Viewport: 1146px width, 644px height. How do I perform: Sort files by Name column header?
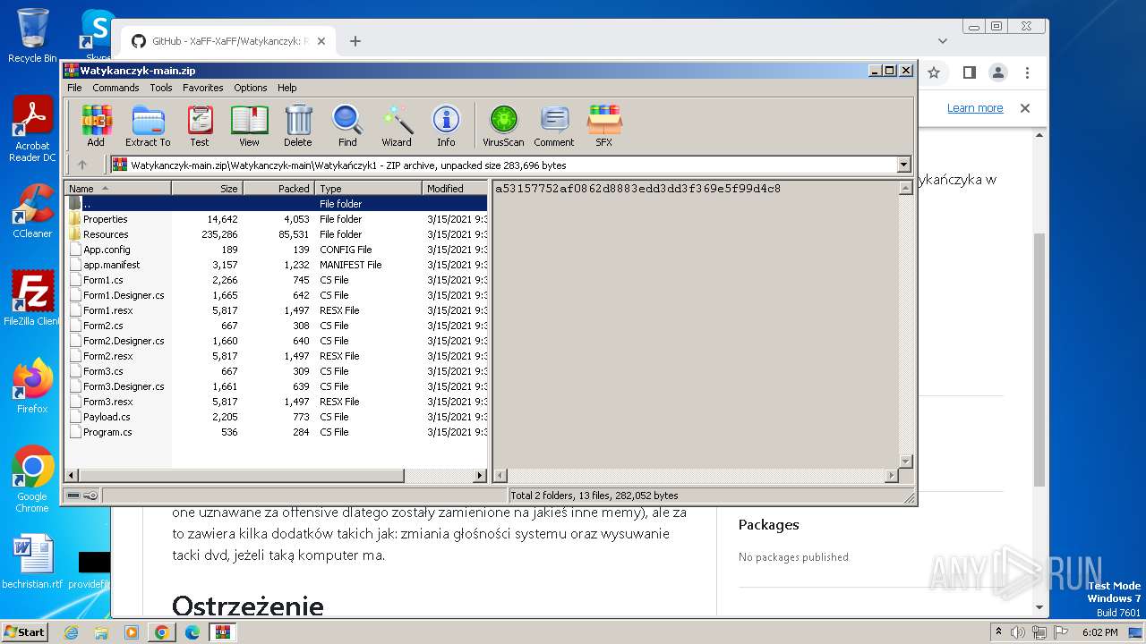click(117, 188)
